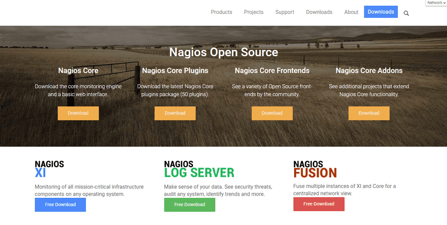This screenshot has width=447, height=225.
Task: Click the Nagios Core heading
Action: 78,70
